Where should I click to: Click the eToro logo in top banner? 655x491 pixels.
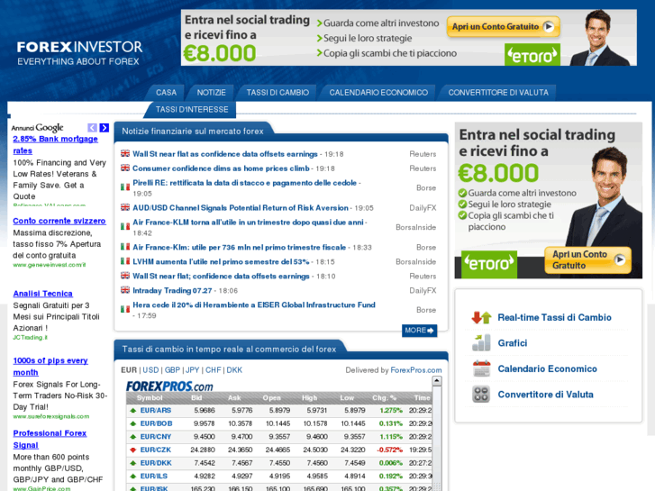[x=532, y=55]
